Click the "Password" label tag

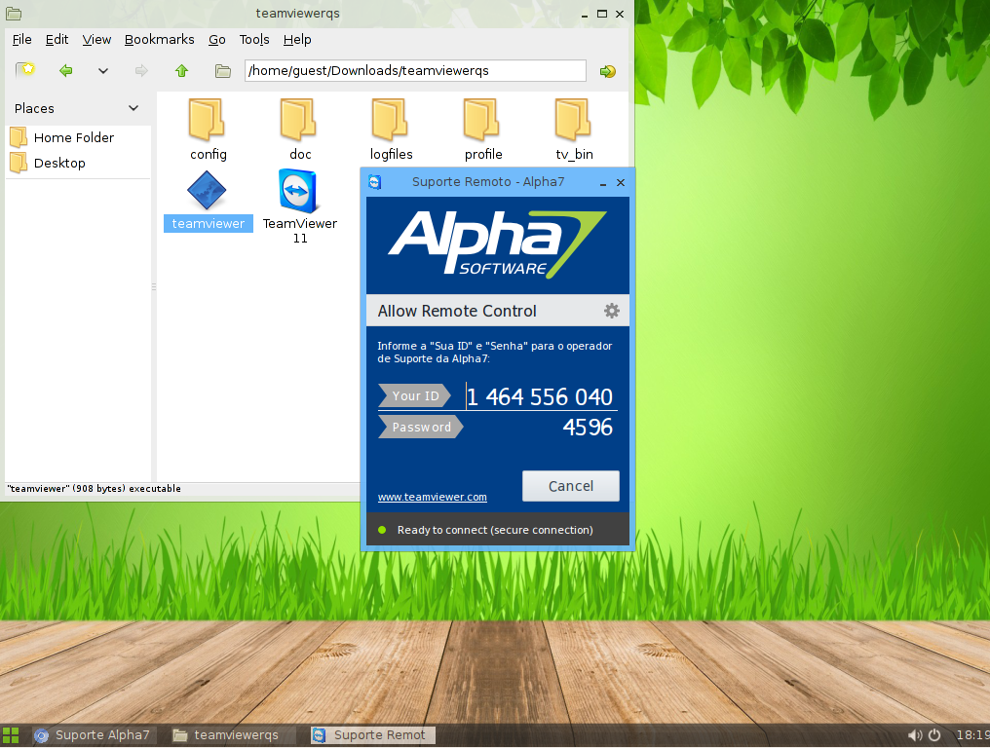[x=421, y=428]
